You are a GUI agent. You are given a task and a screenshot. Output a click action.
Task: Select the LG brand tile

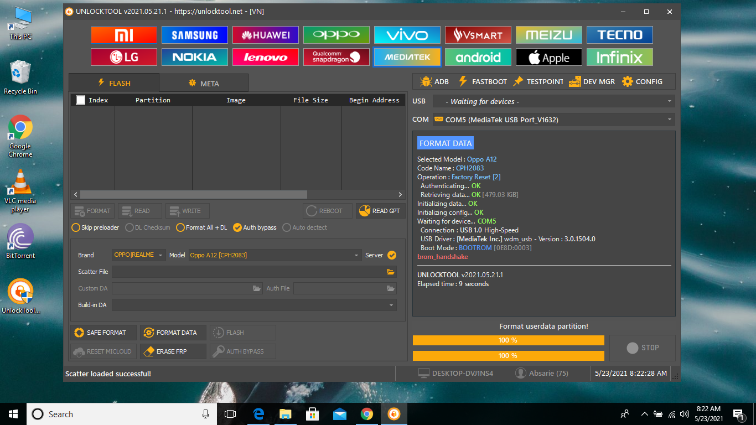(124, 57)
